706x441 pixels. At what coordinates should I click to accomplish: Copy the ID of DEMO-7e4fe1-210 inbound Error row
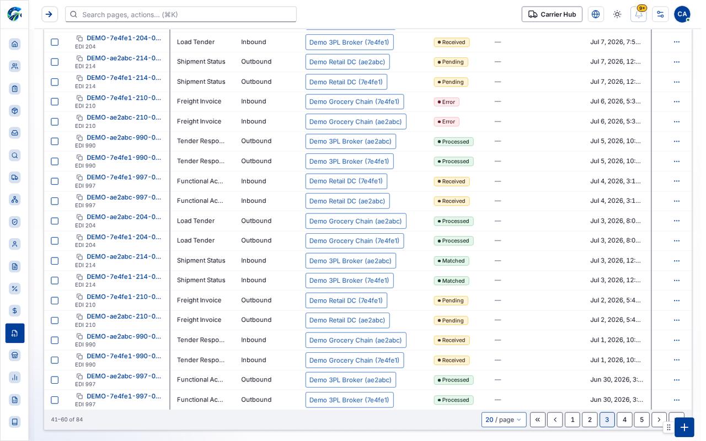click(x=79, y=98)
